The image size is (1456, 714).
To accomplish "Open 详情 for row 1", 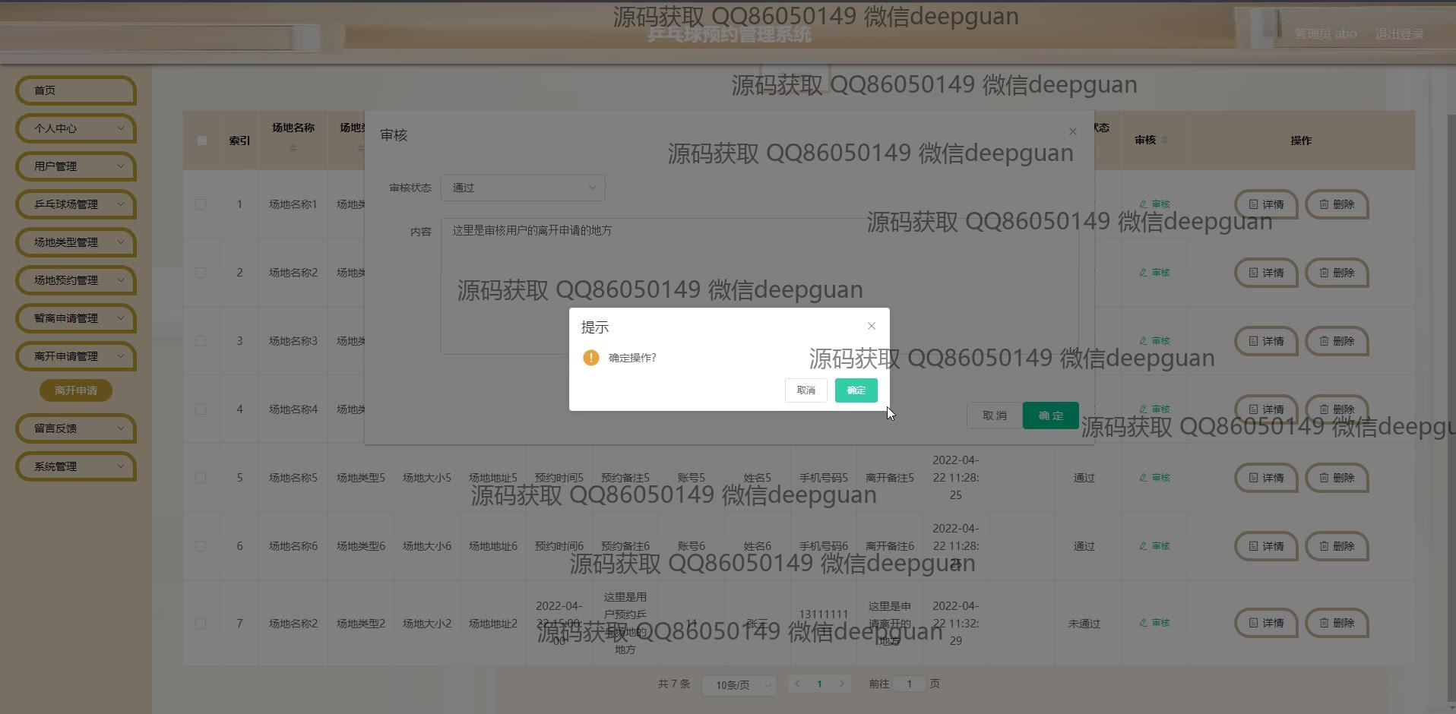I will pos(1266,204).
